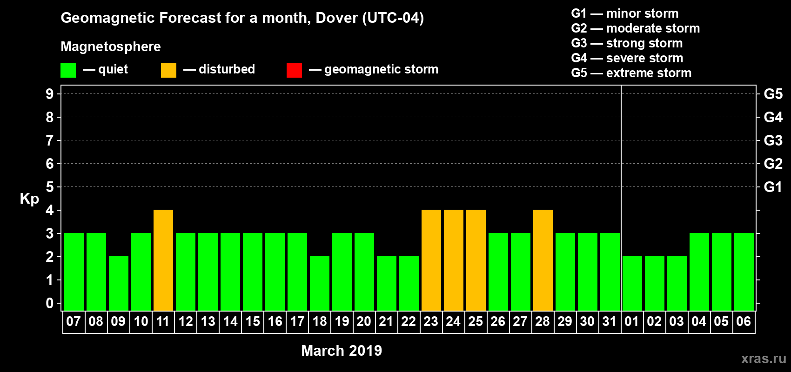Select the orange bar for March 11
Image resolution: width=791 pixels, height=372 pixels.
(x=163, y=260)
